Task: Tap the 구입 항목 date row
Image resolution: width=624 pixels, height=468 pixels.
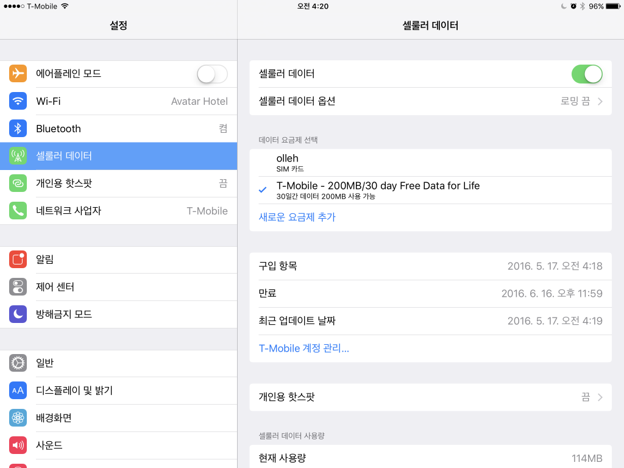Action: point(431,266)
